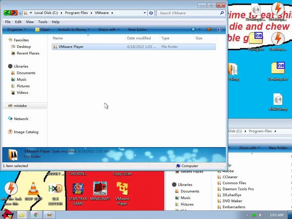Open the HxD icon labeled SEX EDITIOR
The width and height of the screenshot is (292, 219).
[55, 194]
